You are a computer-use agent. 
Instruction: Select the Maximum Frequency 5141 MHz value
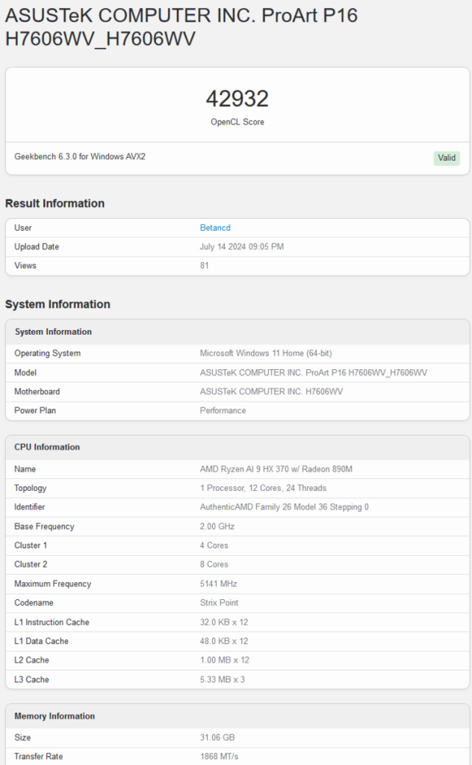[217, 583]
